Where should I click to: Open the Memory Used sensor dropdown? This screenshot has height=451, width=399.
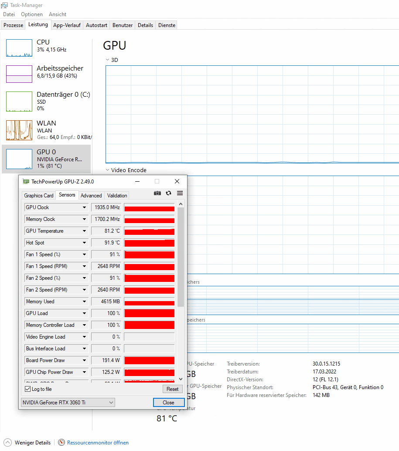click(x=84, y=302)
